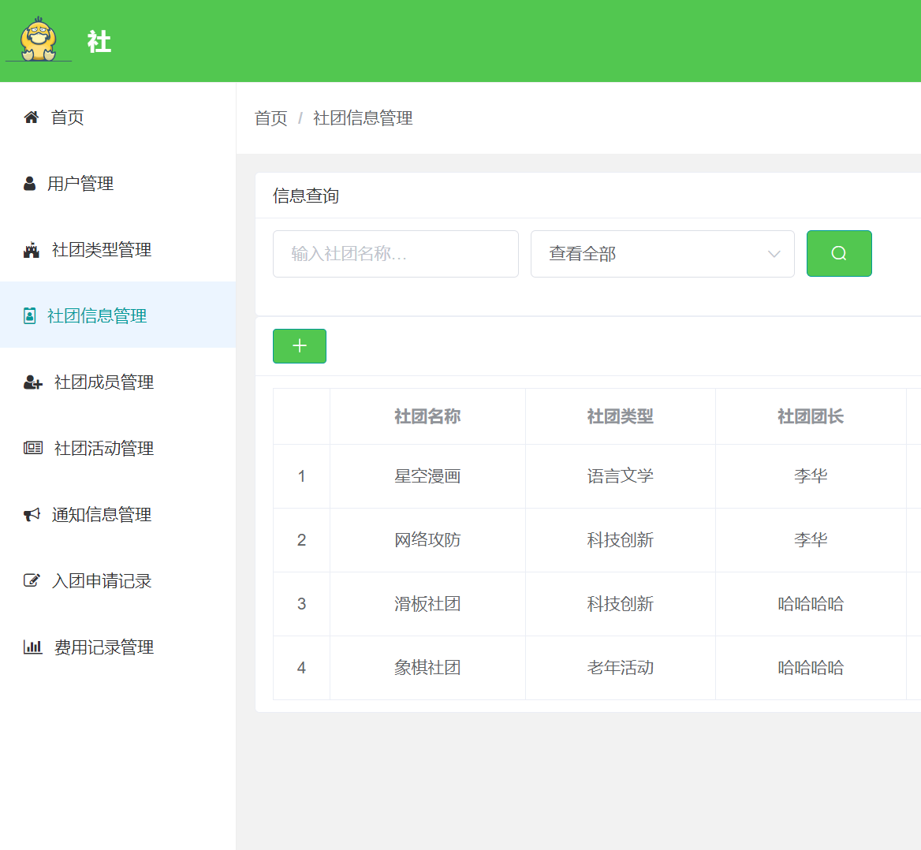
Task: Click the green magnifier search button
Action: point(839,253)
